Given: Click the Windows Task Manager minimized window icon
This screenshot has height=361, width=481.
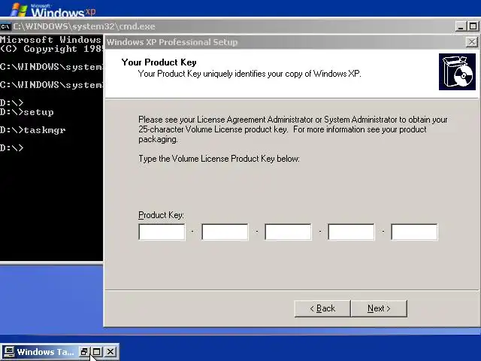Looking at the screenshot, I should pos(9,352).
